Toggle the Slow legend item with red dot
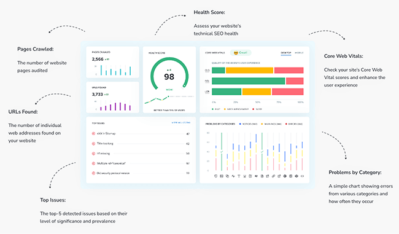The height and width of the screenshot is (234, 399). tap(257, 109)
